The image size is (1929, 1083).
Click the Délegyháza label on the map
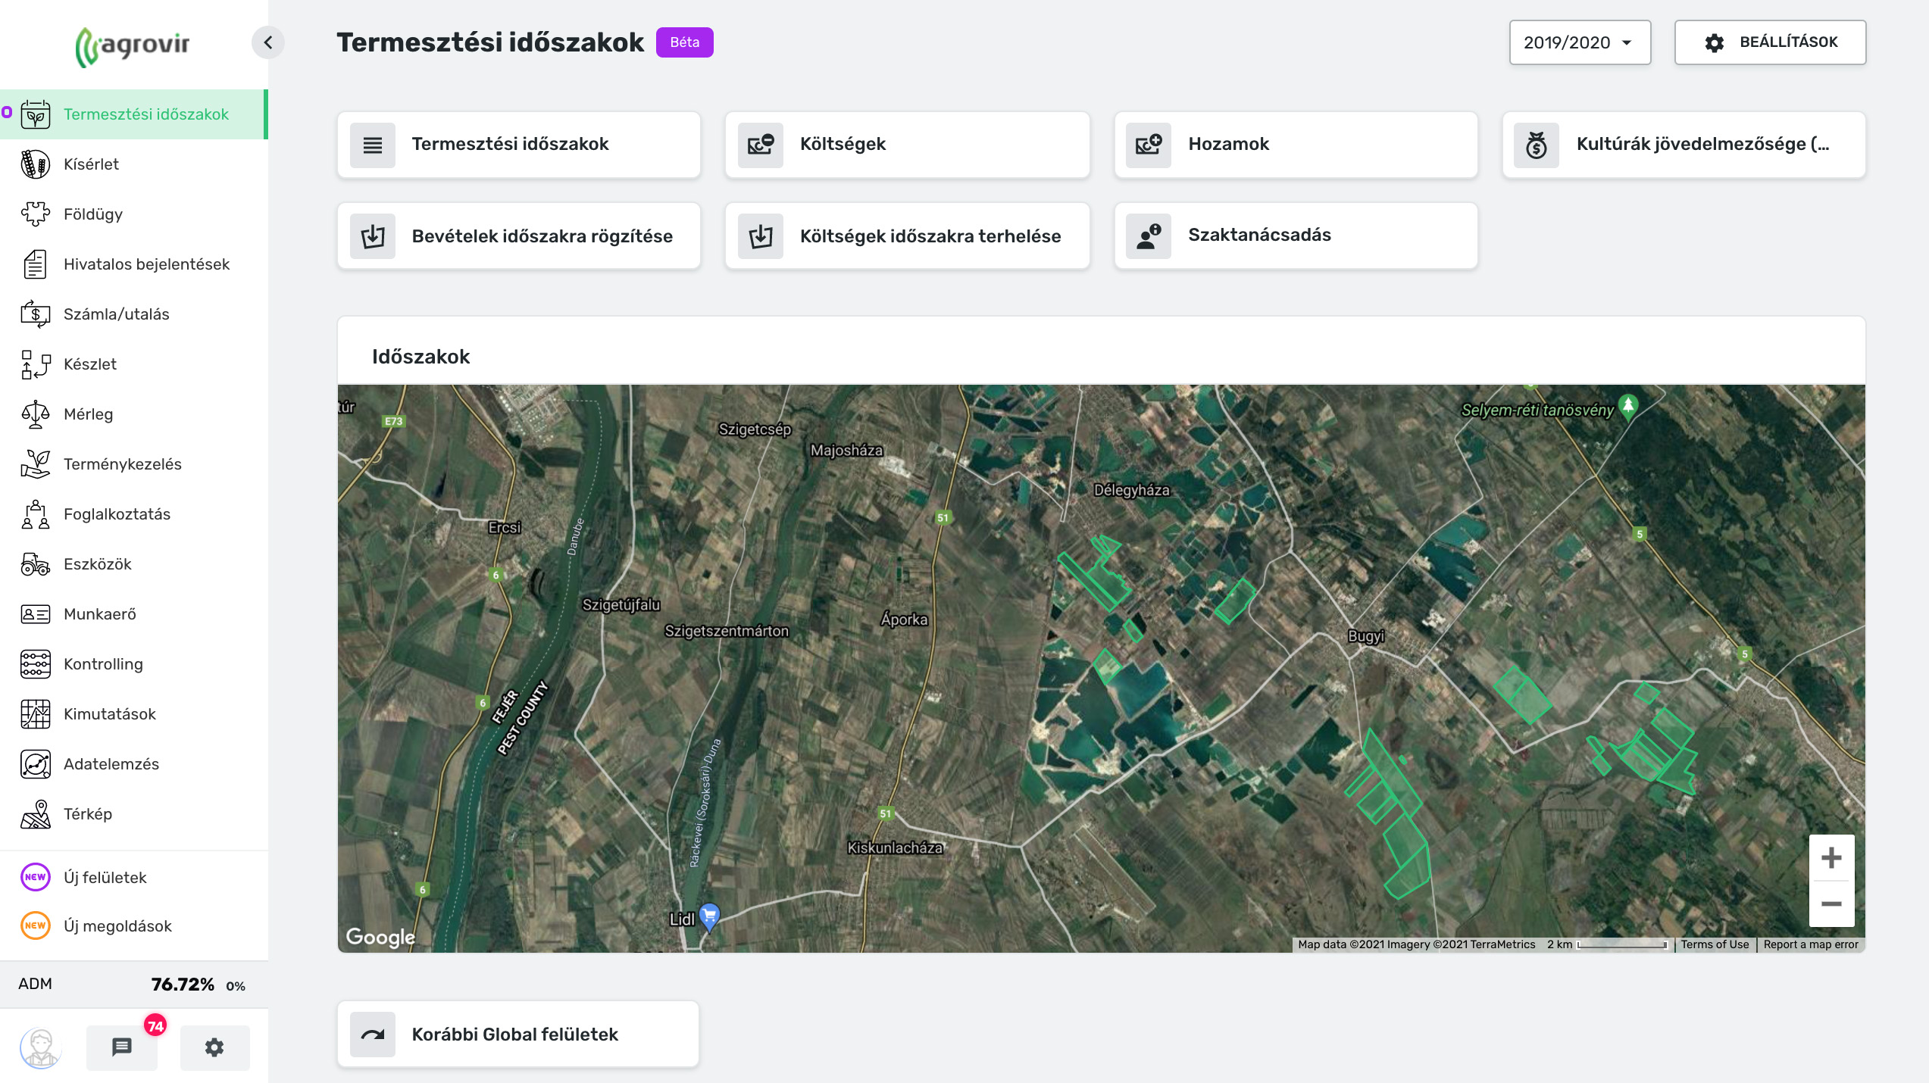1131,490
